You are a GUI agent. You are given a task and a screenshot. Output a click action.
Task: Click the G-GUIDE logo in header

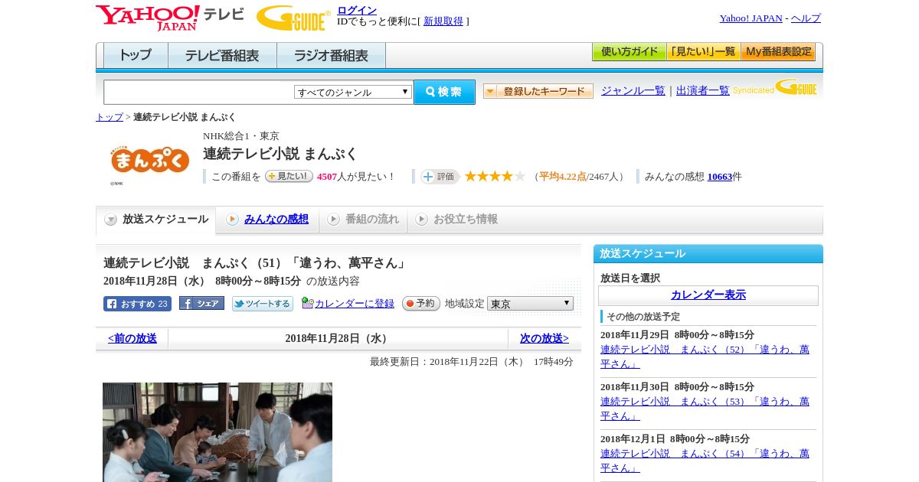pos(293,18)
